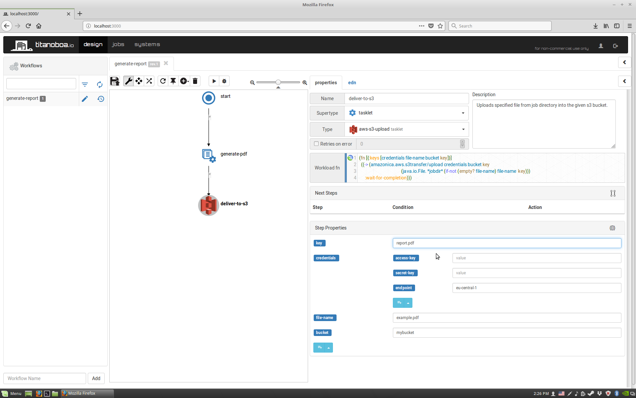The width and height of the screenshot is (636, 398).
Task: Click the pin icon in the toolbar
Action: pos(173,81)
